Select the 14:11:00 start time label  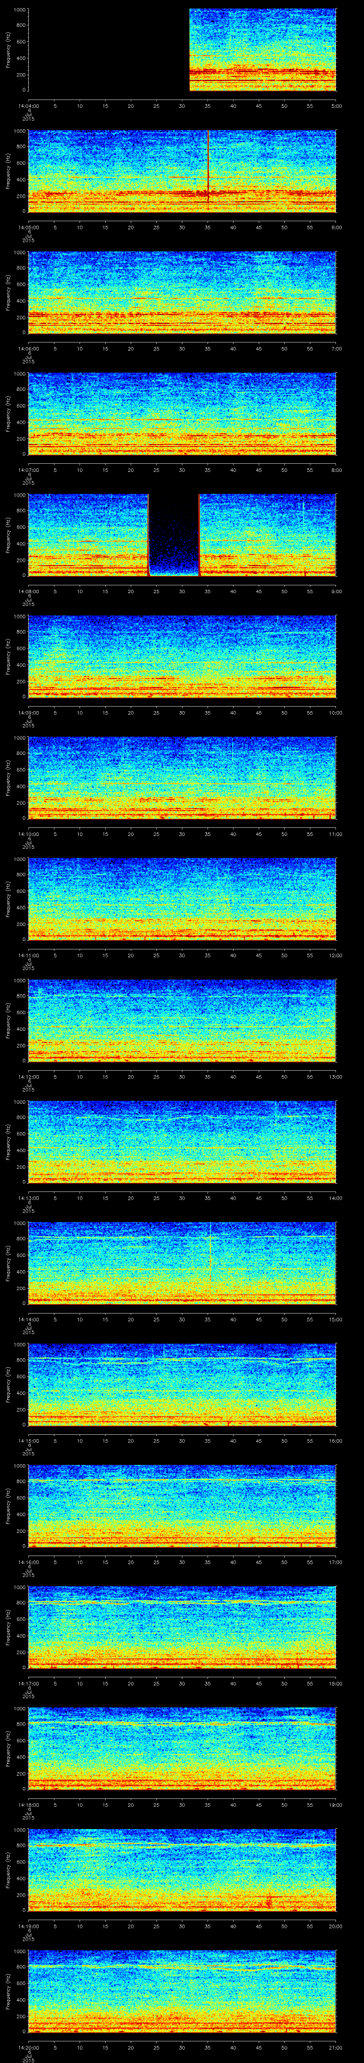click(x=28, y=955)
